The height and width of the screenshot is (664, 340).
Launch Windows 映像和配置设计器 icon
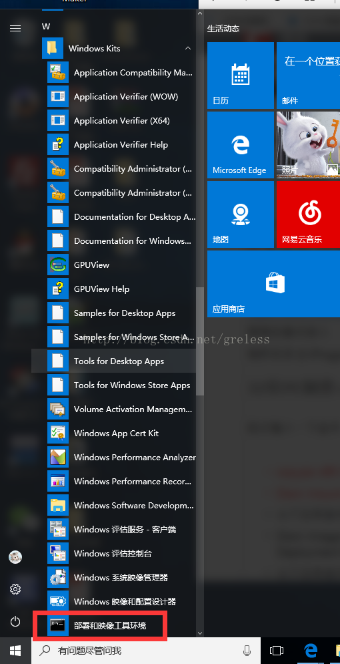(58, 602)
